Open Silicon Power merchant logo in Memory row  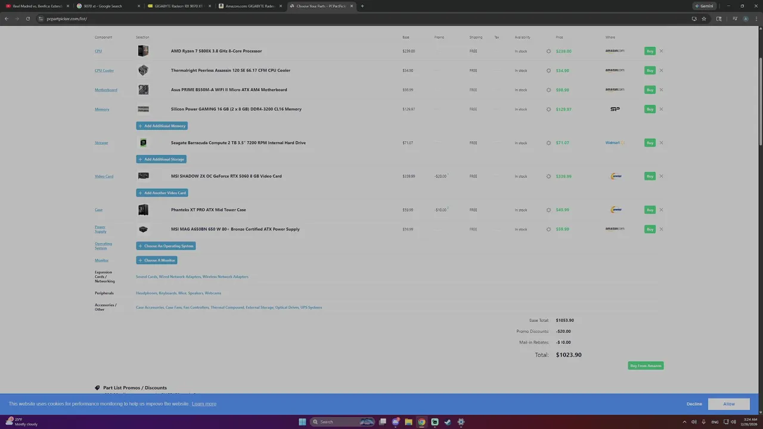(x=615, y=109)
